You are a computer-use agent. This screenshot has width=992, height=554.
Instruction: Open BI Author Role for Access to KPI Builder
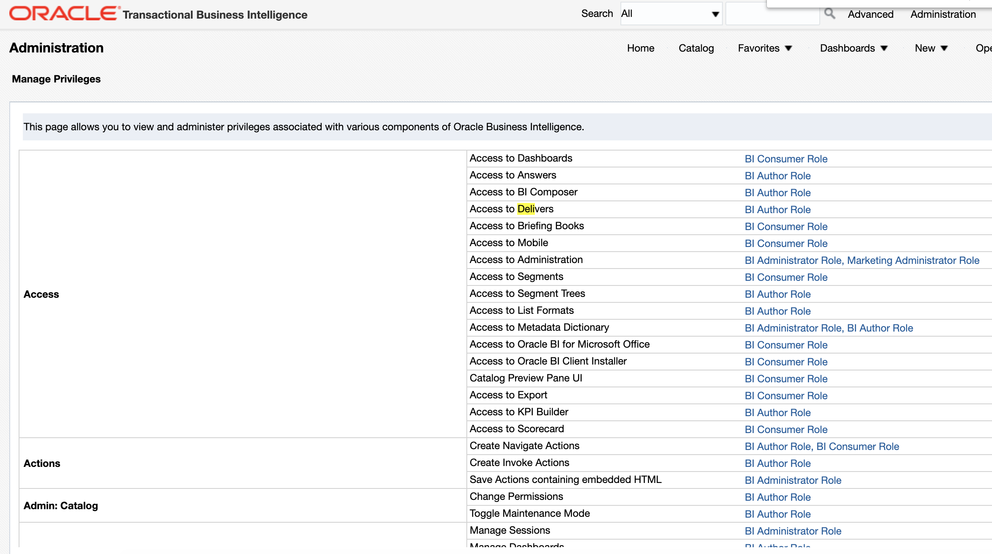pos(777,413)
